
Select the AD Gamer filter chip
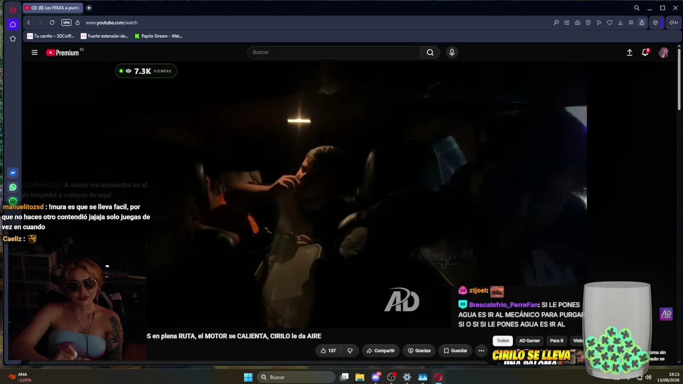(530, 341)
